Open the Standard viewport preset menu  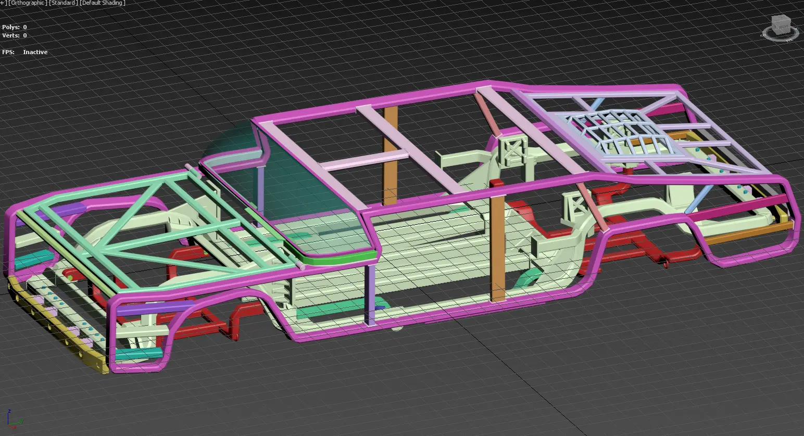(x=64, y=3)
